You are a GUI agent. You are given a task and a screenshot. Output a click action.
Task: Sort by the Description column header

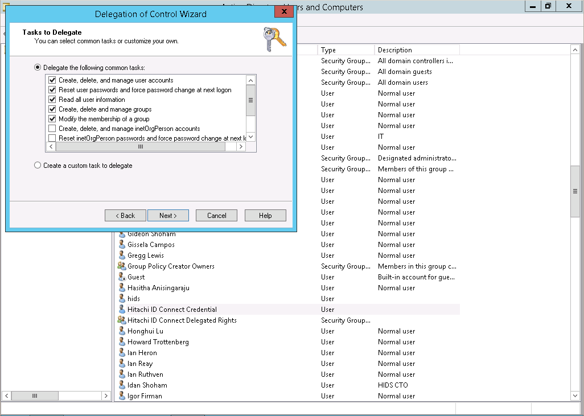click(x=417, y=50)
